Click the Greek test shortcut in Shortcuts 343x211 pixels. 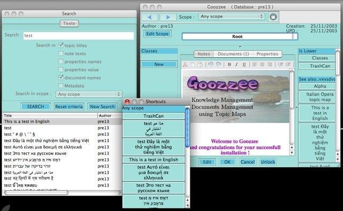[x=154, y=173]
